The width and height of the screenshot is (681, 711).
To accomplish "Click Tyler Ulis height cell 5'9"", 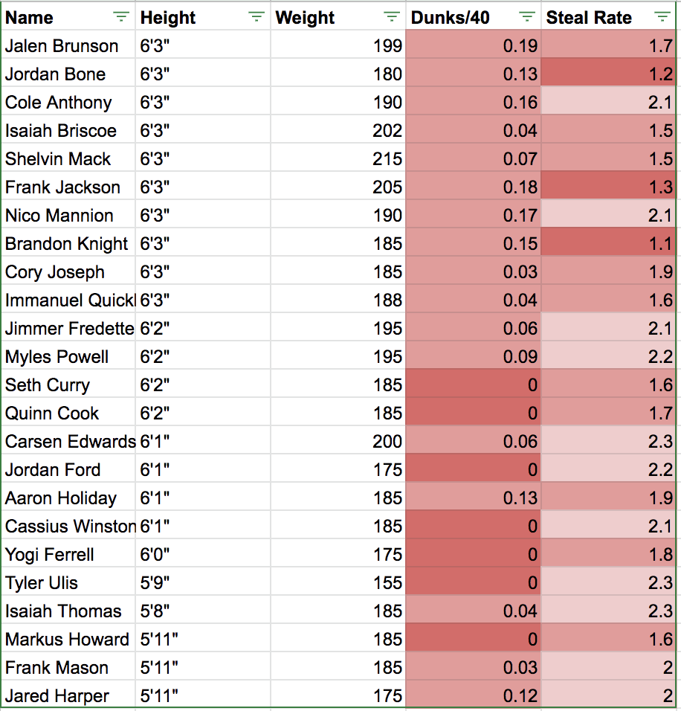I will point(202,583).
